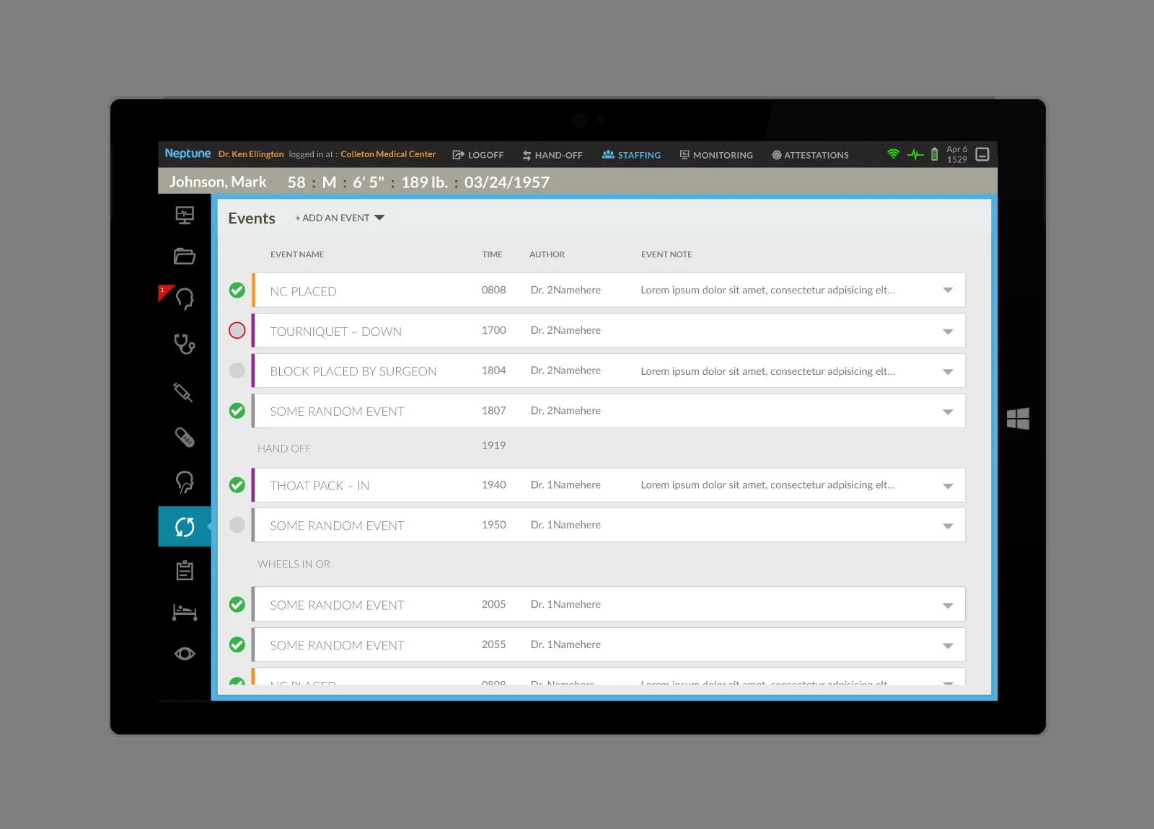The height and width of the screenshot is (829, 1154).
Task: Open the pill icon in the sidebar
Action: 185,437
